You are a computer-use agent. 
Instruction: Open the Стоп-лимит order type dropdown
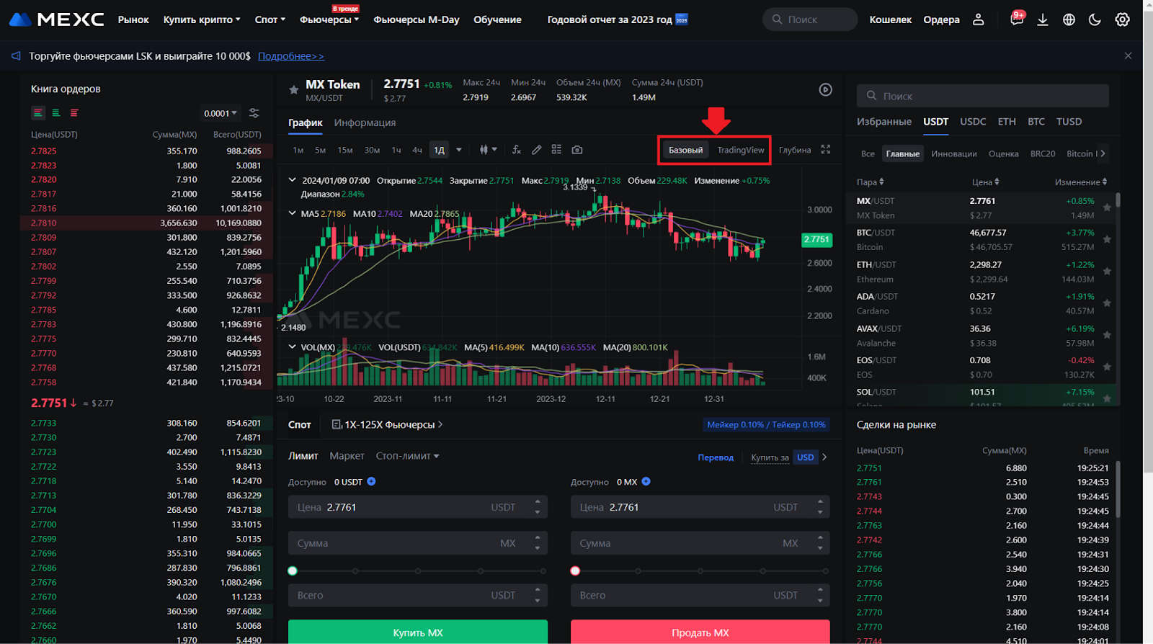(x=407, y=456)
